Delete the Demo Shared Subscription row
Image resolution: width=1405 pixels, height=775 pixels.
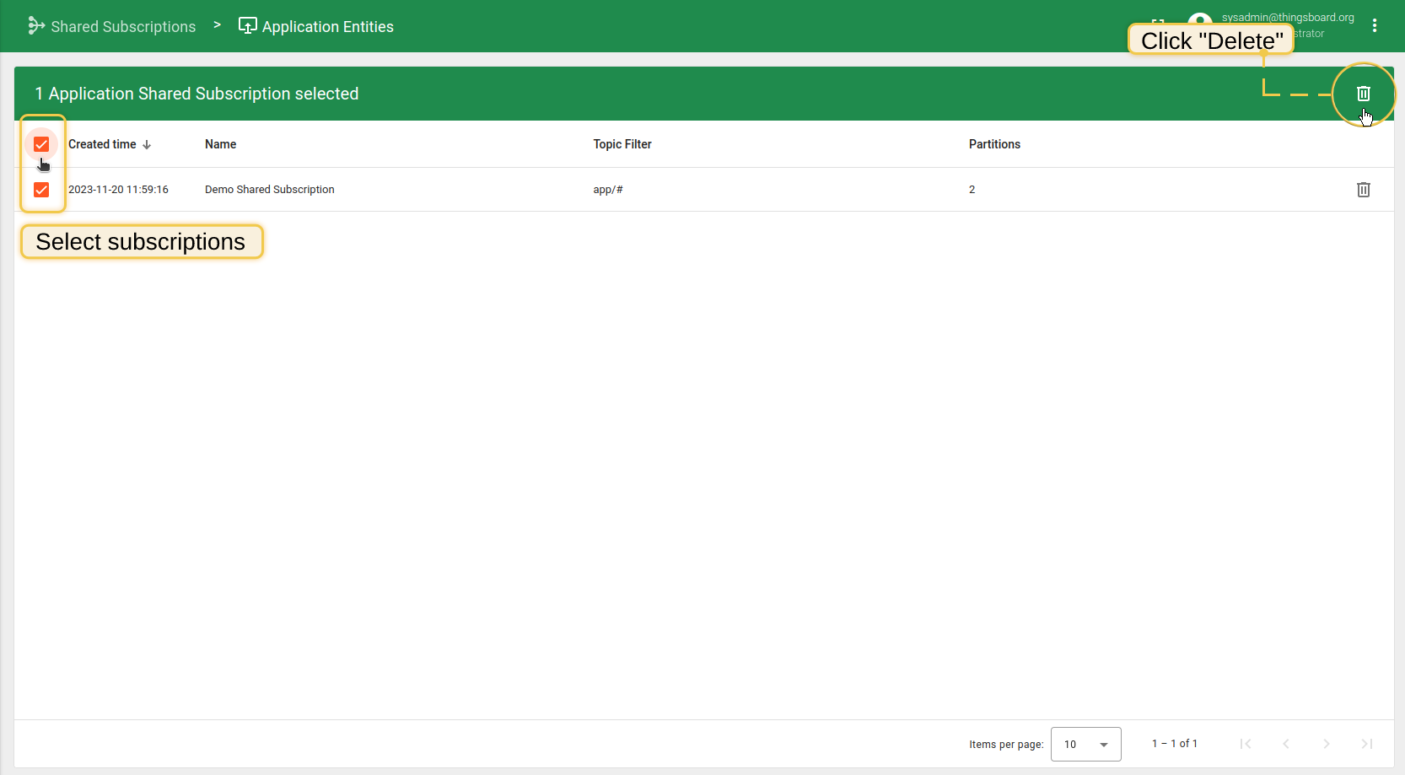[x=1363, y=190]
